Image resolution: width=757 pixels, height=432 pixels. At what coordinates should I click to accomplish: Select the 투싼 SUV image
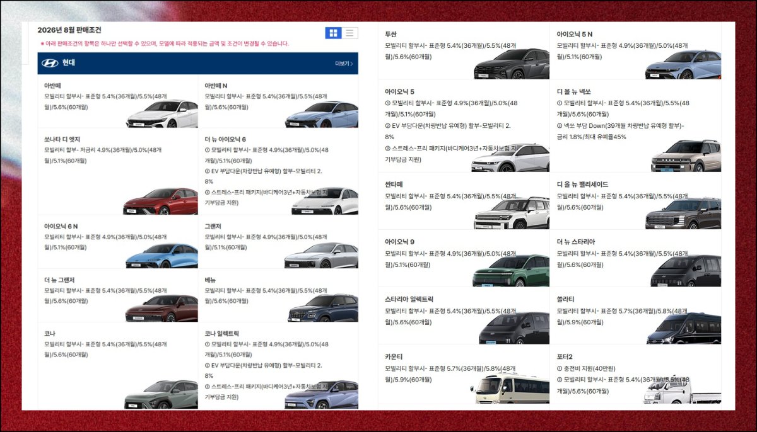pyautogui.click(x=512, y=64)
